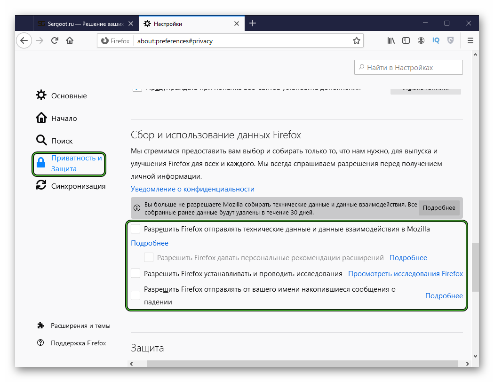Click Подробнее link under technical data option

(x=150, y=243)
